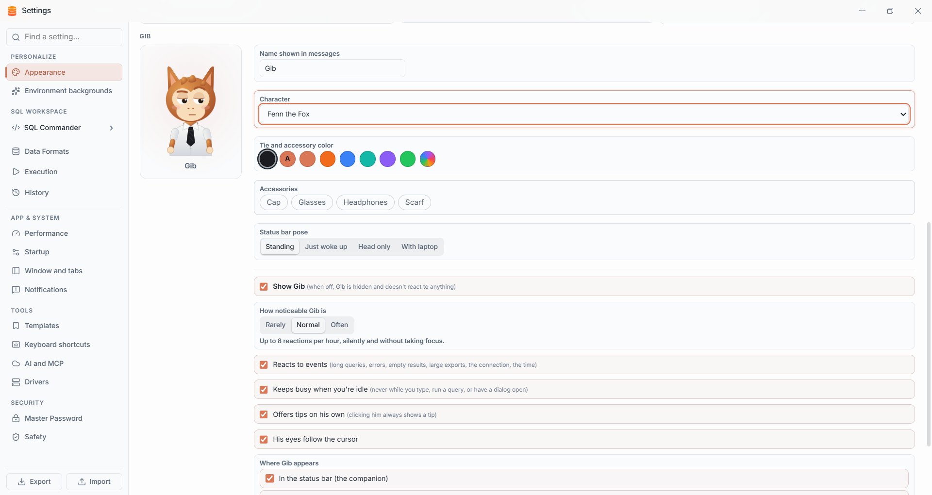Click the Name shown in messages field

click(x=332, y=68)
